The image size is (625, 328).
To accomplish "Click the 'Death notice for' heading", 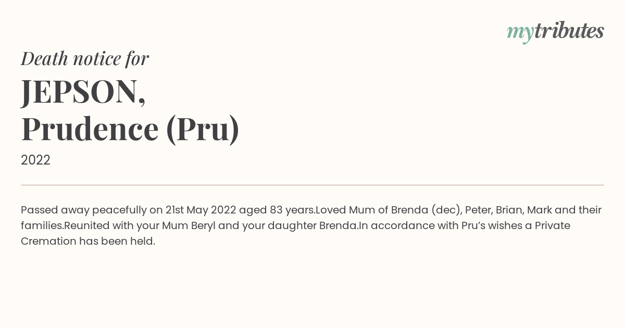I will point(85,58).
